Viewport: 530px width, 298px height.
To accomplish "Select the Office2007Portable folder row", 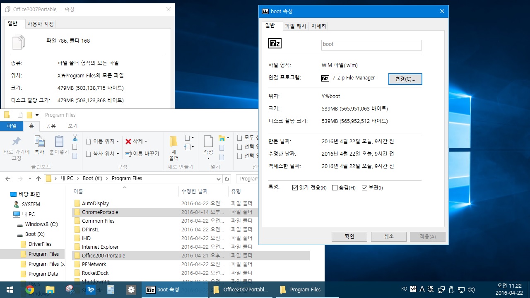I will click(190, 256).
